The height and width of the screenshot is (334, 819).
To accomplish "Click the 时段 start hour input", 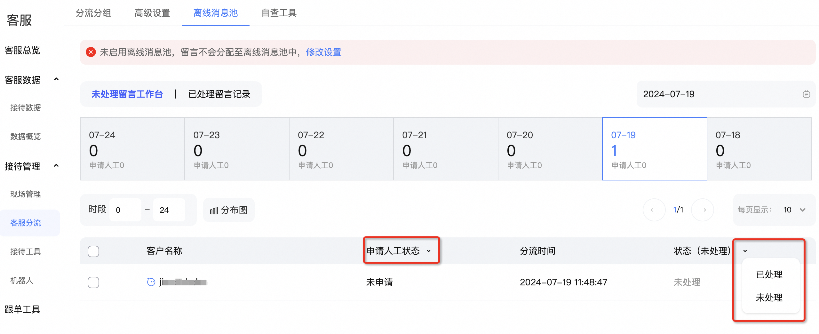I will pos(125,210).
